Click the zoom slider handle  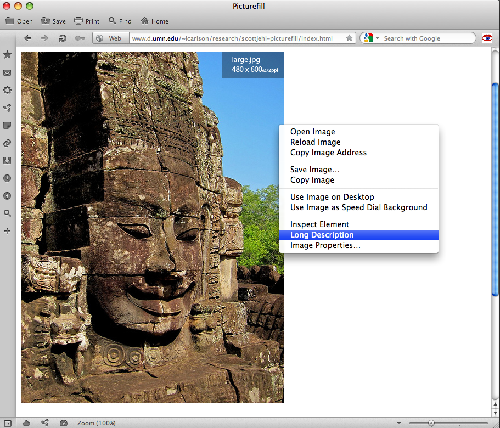tap(431, 423)
